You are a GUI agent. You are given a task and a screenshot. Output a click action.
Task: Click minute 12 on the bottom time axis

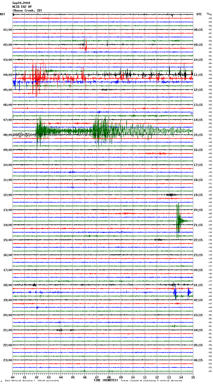coord(157,377)
